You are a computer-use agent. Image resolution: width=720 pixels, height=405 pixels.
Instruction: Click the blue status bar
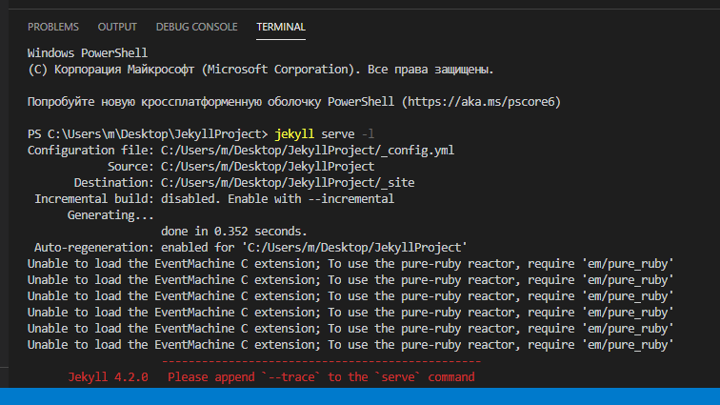(x=360, y=395)
